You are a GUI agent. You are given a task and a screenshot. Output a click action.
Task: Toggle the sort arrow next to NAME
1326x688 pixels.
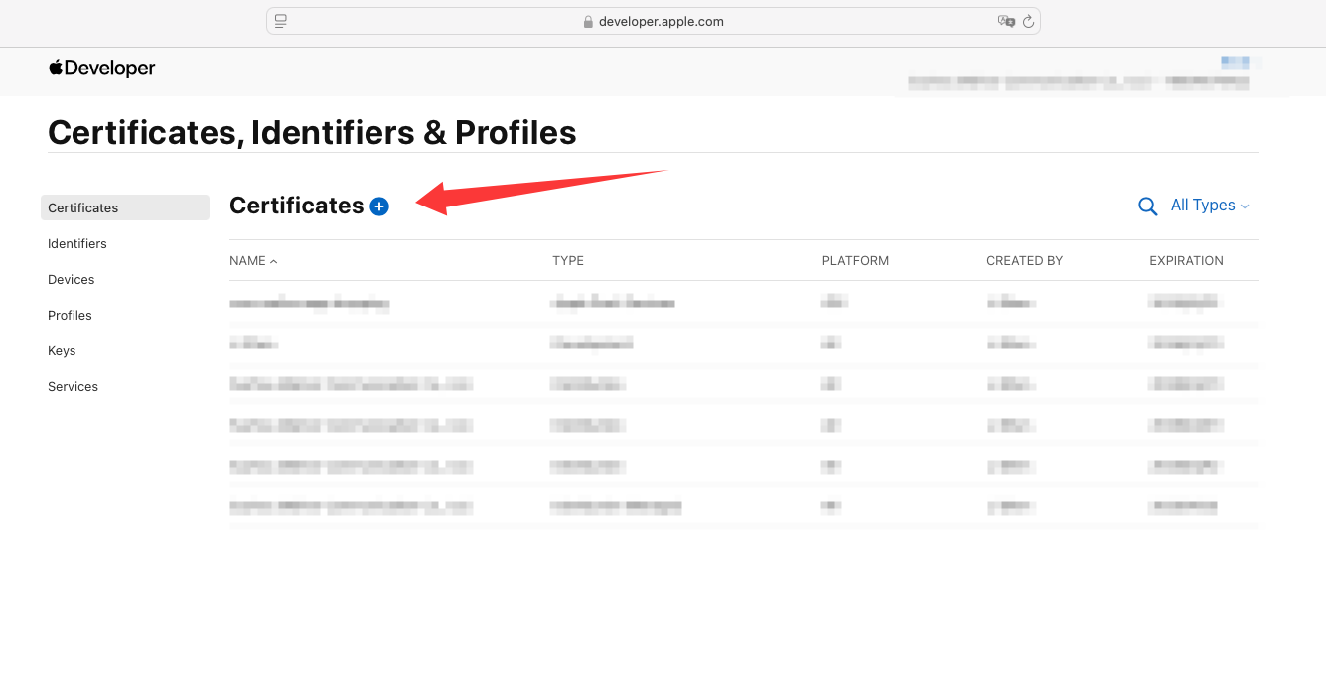point(274,261)
